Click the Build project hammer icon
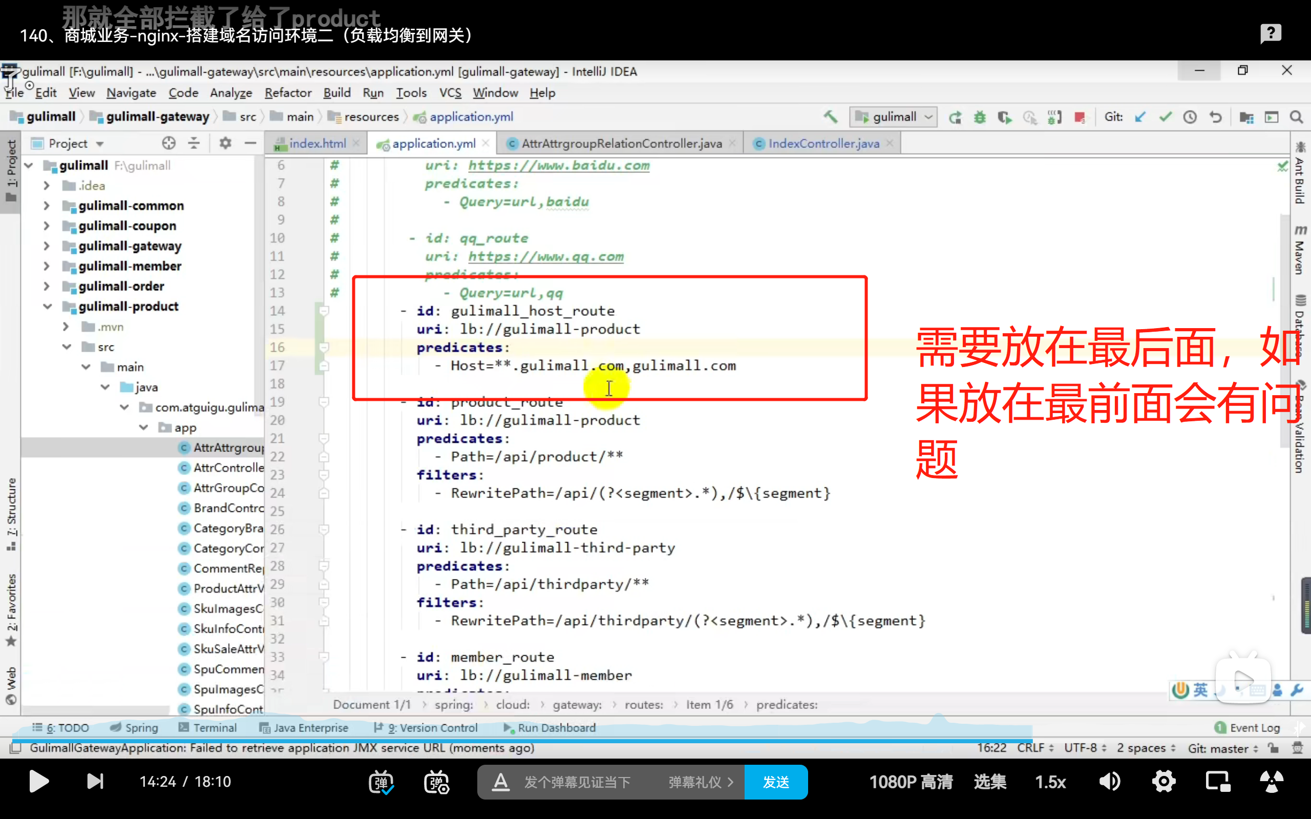 point(830,117)
